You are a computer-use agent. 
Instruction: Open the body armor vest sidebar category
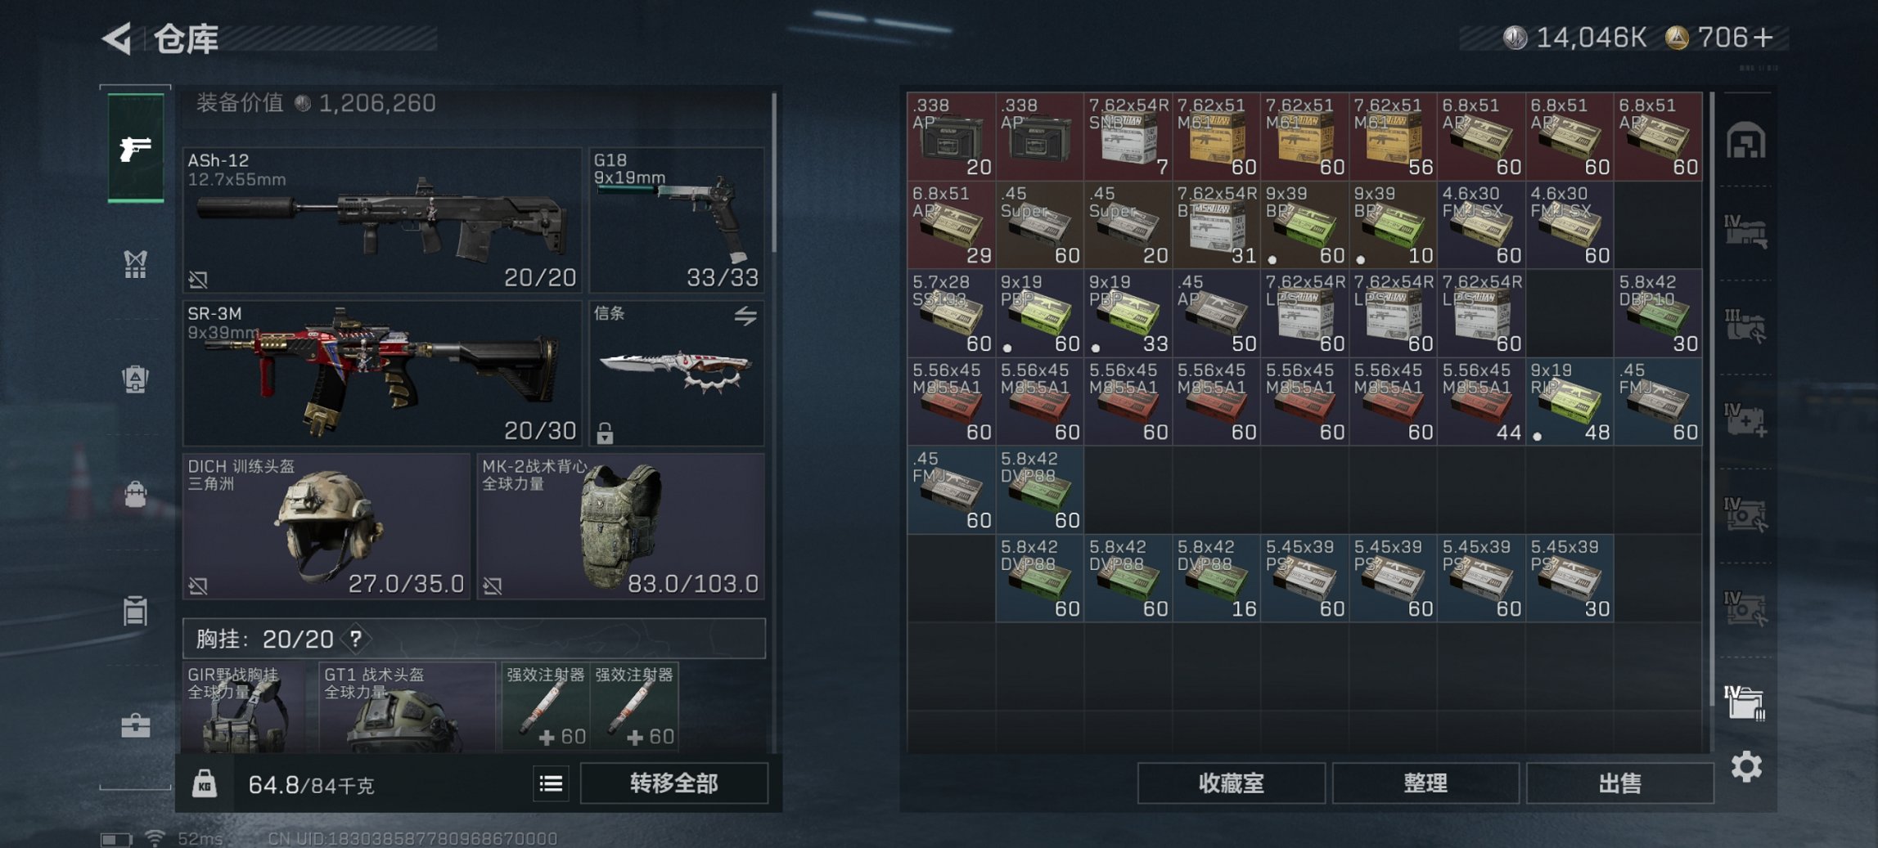pos(135,263)
